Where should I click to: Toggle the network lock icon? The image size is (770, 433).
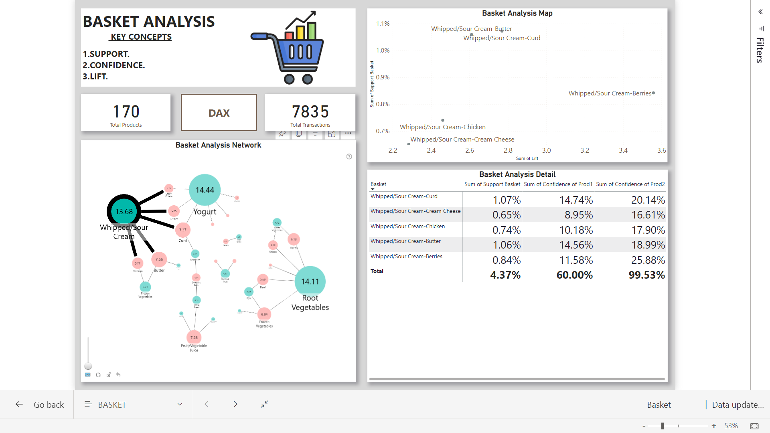tap(108, 375)
